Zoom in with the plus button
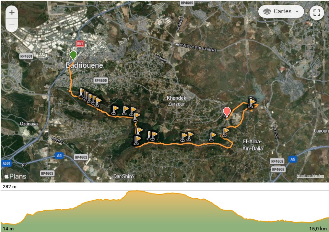Image resolution: width=329 pixels, height=232 pixels. [12, 12]
